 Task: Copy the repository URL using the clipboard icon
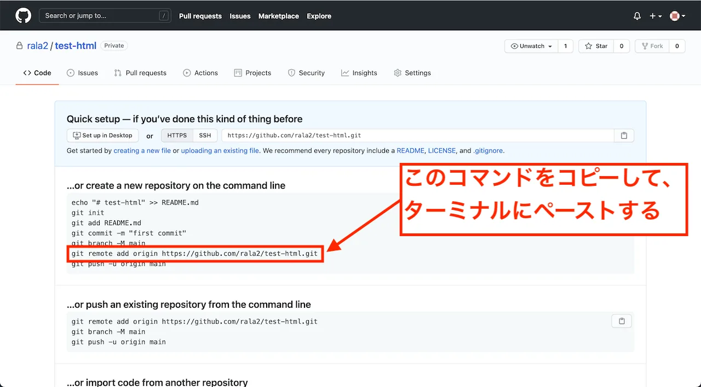[x=624, y=135]
